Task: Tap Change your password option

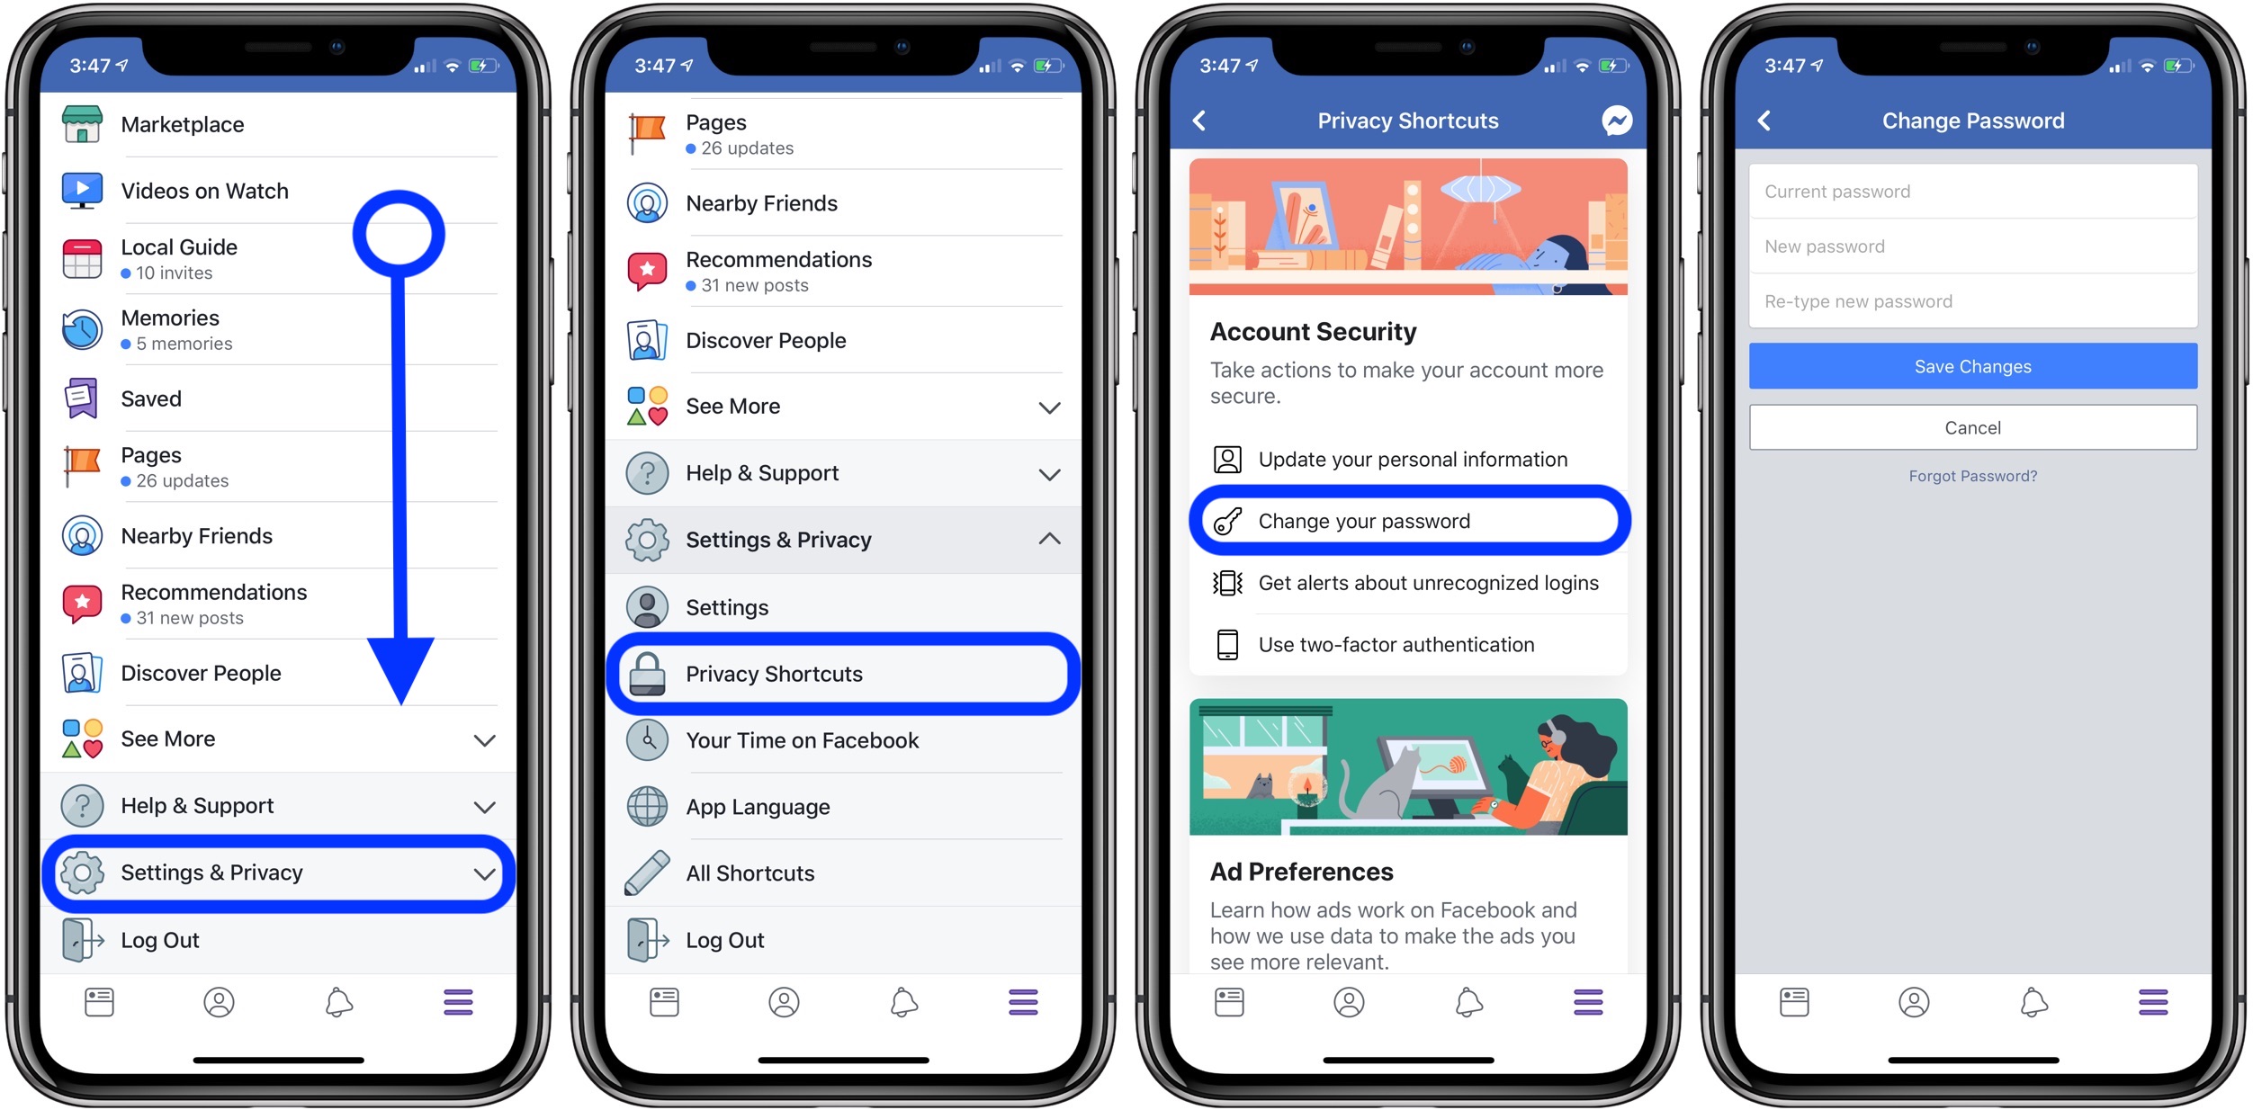Action: [x=1408, y=520]
